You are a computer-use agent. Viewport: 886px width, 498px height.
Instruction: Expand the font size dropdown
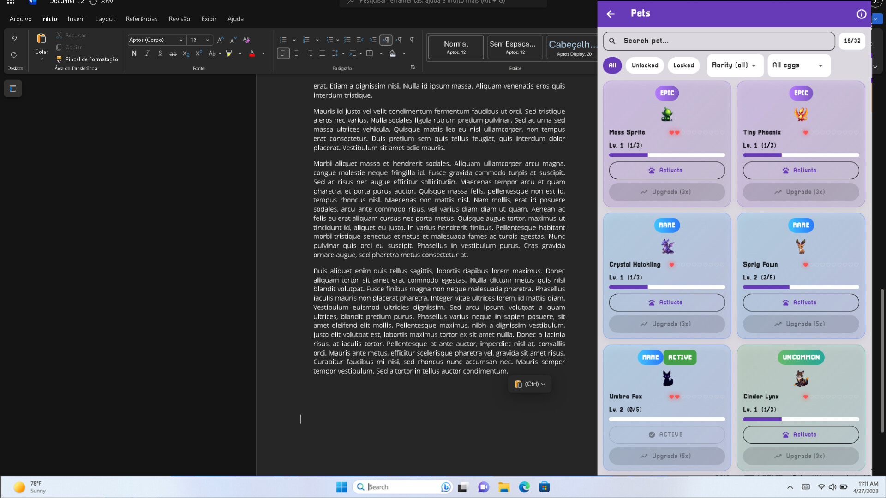pos(207,40)
